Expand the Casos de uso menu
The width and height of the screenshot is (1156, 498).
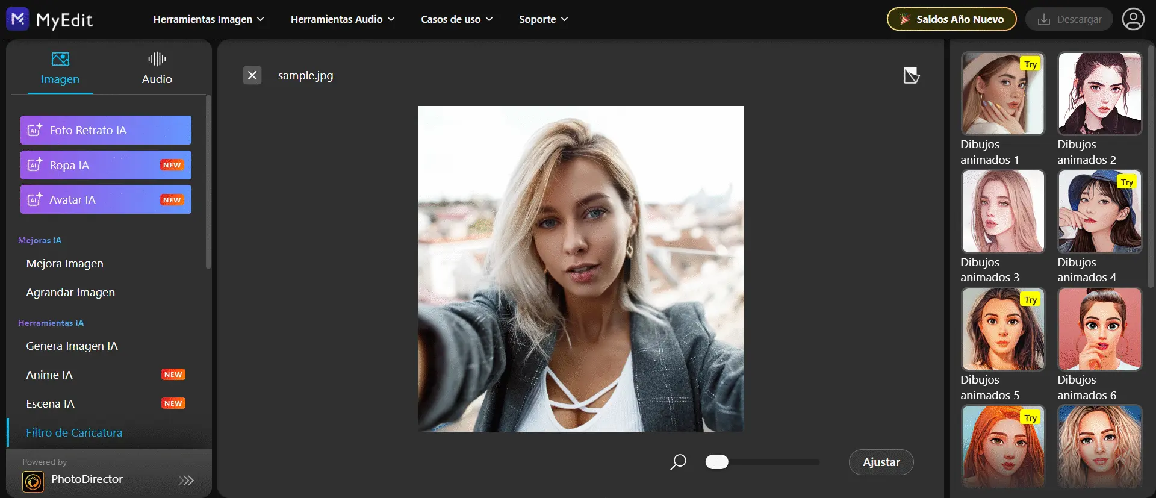click(457, 19)
